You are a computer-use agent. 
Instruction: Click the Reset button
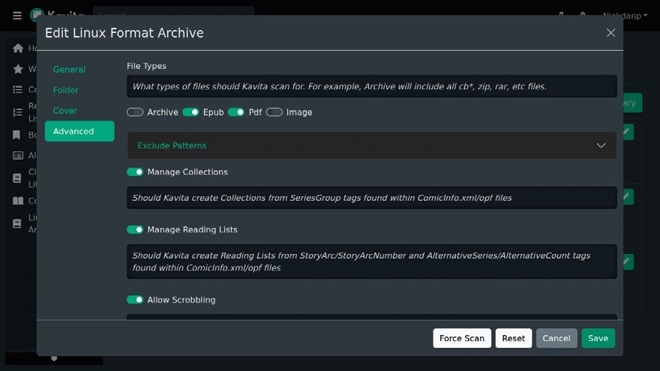514,338
